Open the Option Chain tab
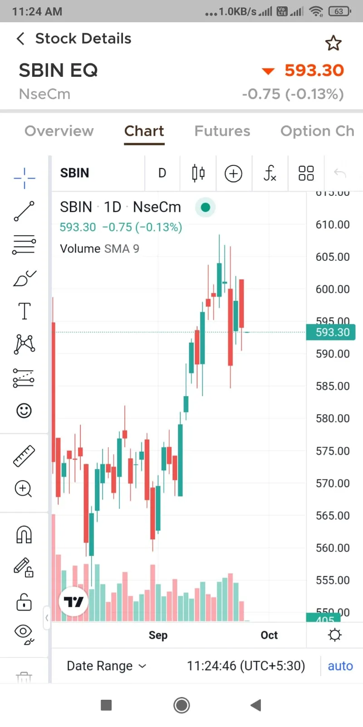Image resolution: width=363 pixels, height=727 pixels. click(x=318, y=131)
